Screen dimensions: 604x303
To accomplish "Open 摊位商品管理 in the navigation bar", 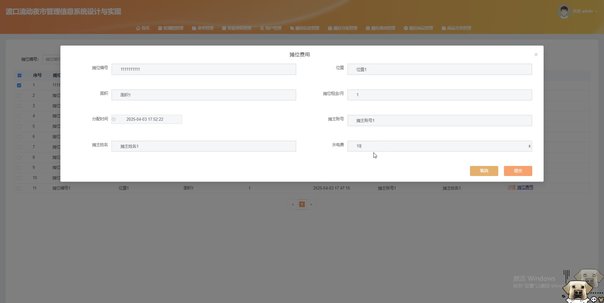I will point(418,28).
